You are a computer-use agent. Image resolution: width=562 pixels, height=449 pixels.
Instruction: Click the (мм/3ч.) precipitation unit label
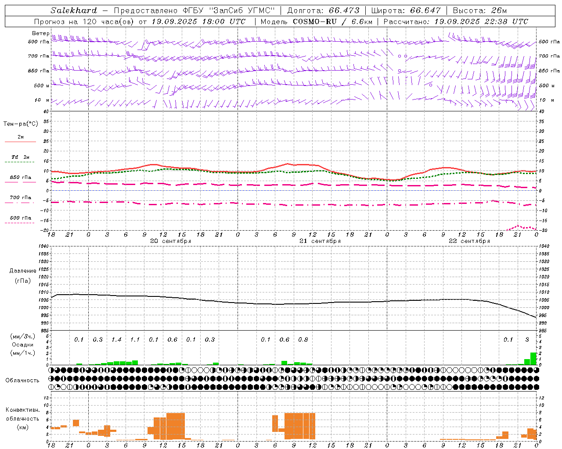pyautogui.click(x=24, y=336)
